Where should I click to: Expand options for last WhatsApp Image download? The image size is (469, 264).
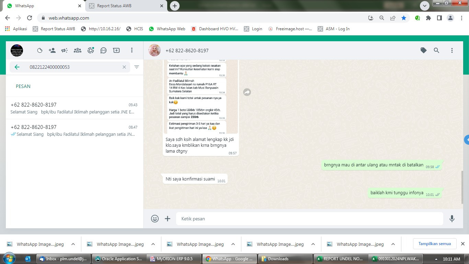(393, 244)
